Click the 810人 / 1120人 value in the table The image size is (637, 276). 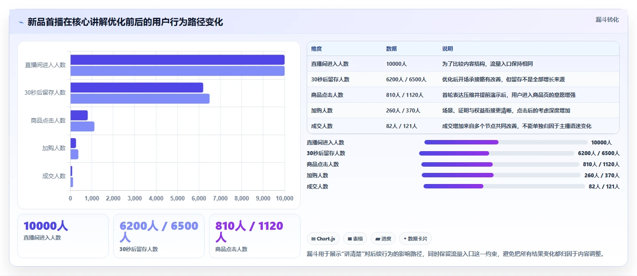(x=405, y=95)
